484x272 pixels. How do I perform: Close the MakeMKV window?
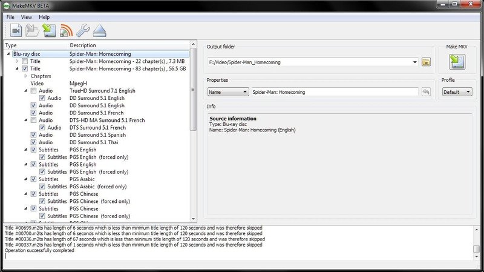coord(471,4)
